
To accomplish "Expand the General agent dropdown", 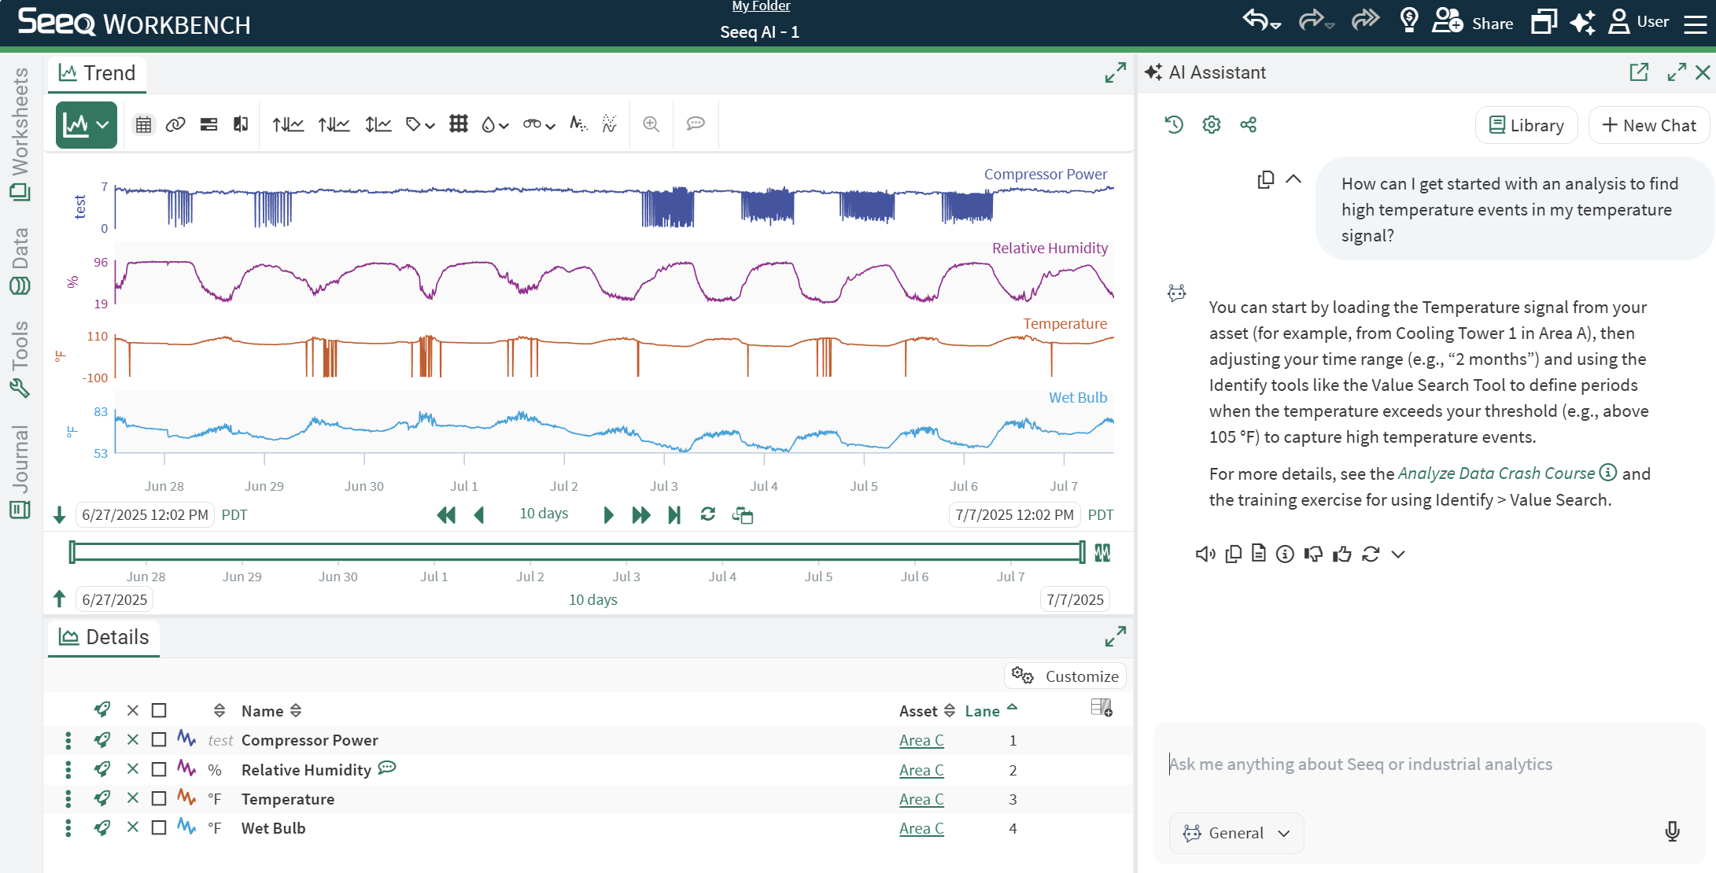I will 1236,833.
